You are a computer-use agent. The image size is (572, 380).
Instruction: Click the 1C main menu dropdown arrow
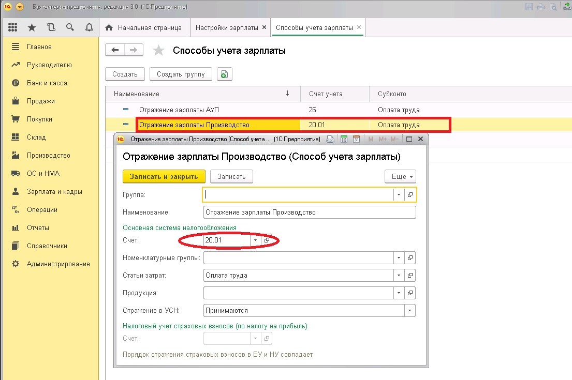pyautogui.click(x=20, y=7)
